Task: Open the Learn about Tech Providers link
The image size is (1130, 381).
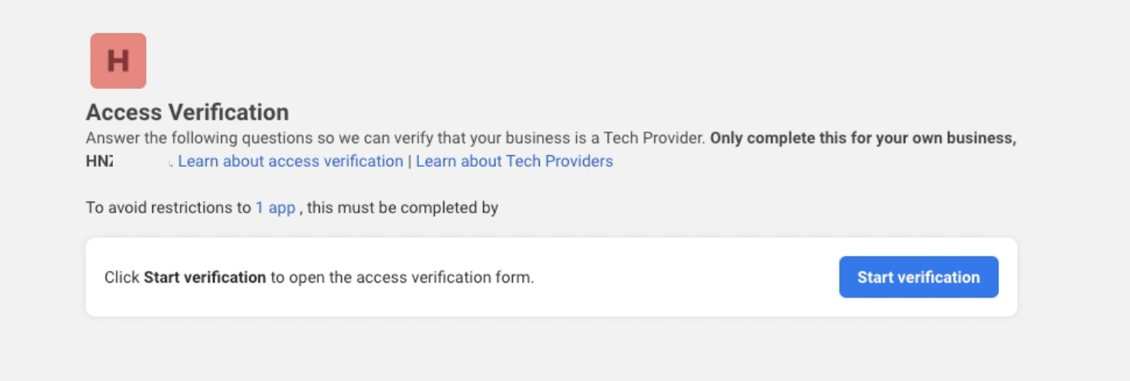Action: tap(514, 161)
